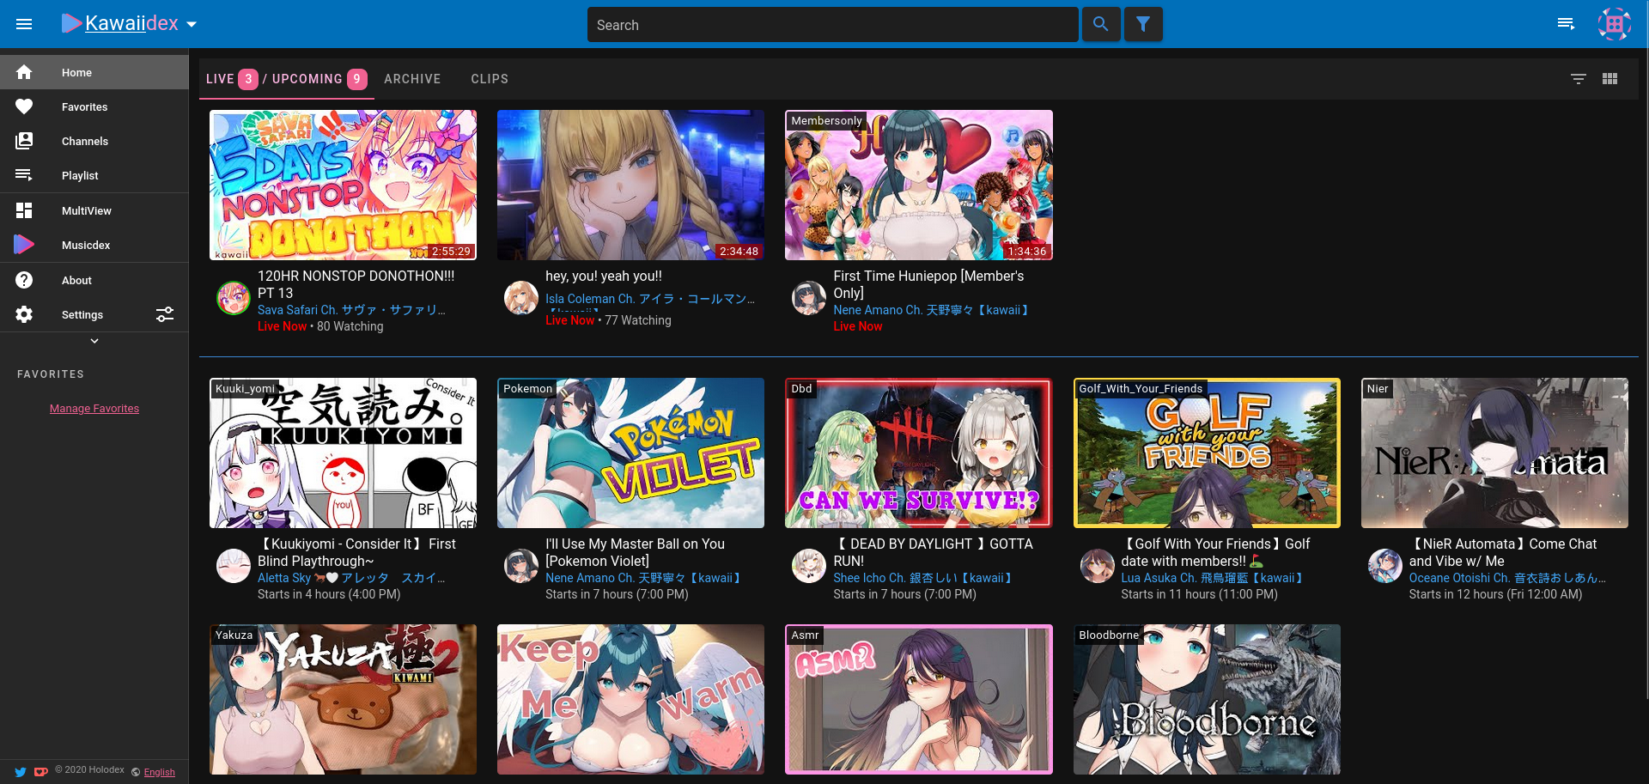
Task: Switch to the Archive tab
Action: (412, 79)
